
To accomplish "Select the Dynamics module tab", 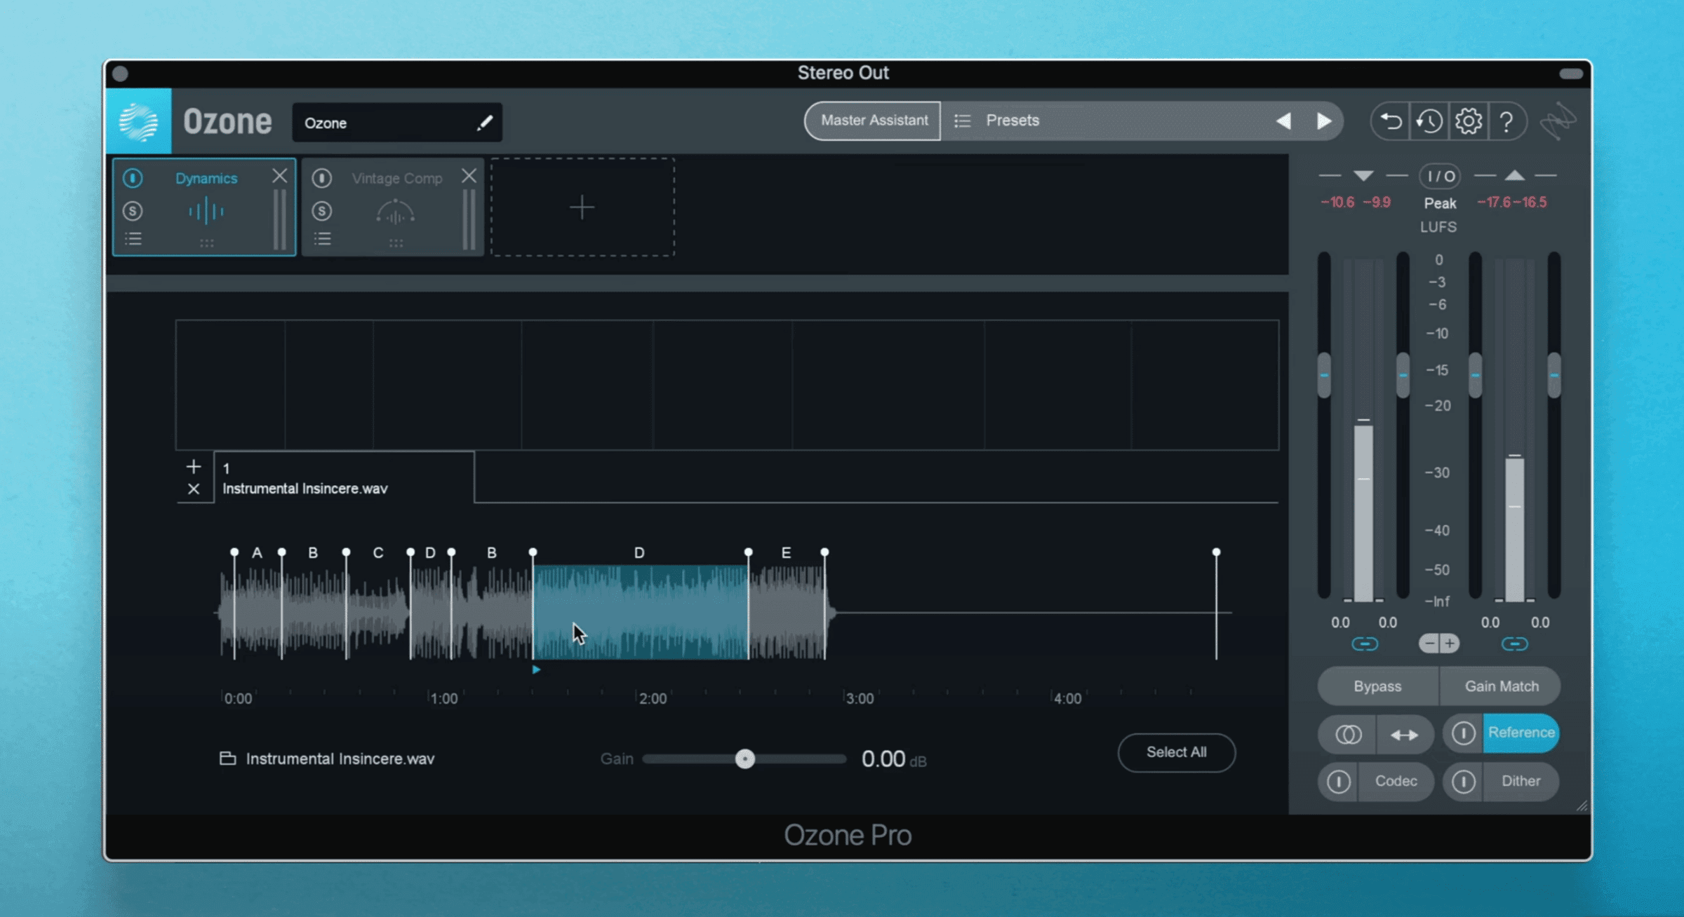I will [x=204, y=208].
